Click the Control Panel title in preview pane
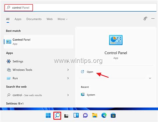This screenshot has width=158, height=122. [116, 53]
